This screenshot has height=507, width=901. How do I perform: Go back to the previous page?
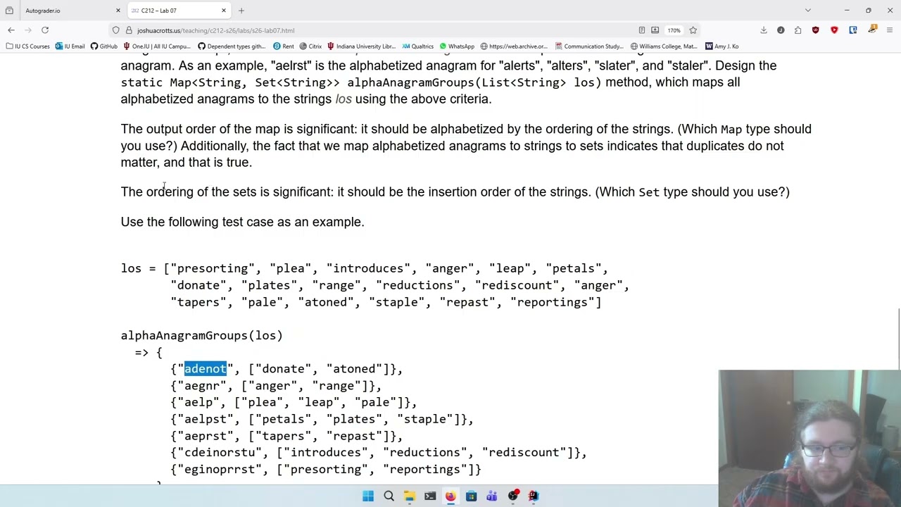(x=11, y=30)
